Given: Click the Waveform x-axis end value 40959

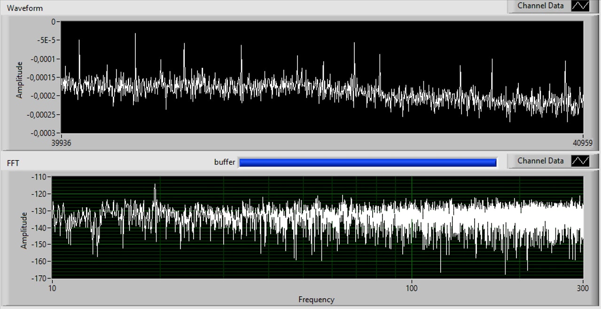Looking at the screenshot, I should coord(582,143).
